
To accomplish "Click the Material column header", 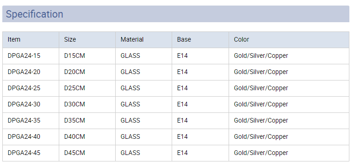I will [143, 40].
